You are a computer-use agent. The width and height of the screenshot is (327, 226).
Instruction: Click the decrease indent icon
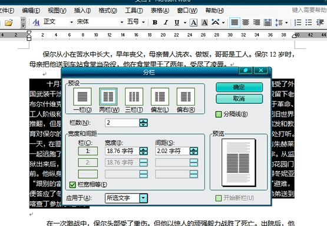320,22
